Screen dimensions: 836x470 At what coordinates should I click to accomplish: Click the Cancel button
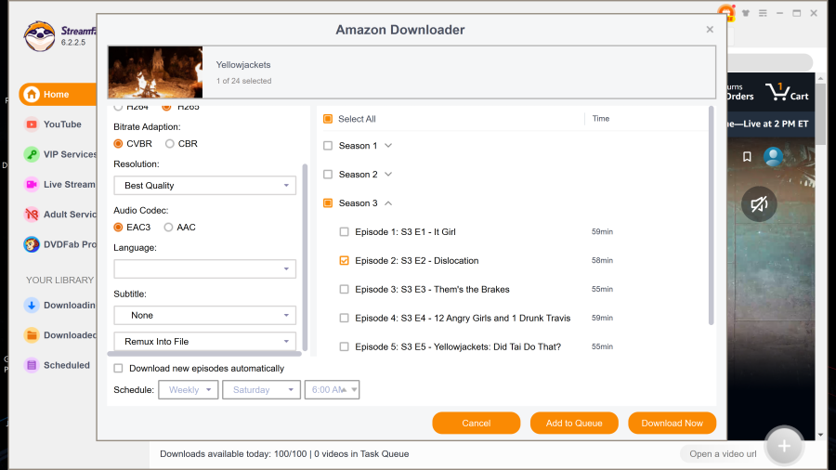477,424
